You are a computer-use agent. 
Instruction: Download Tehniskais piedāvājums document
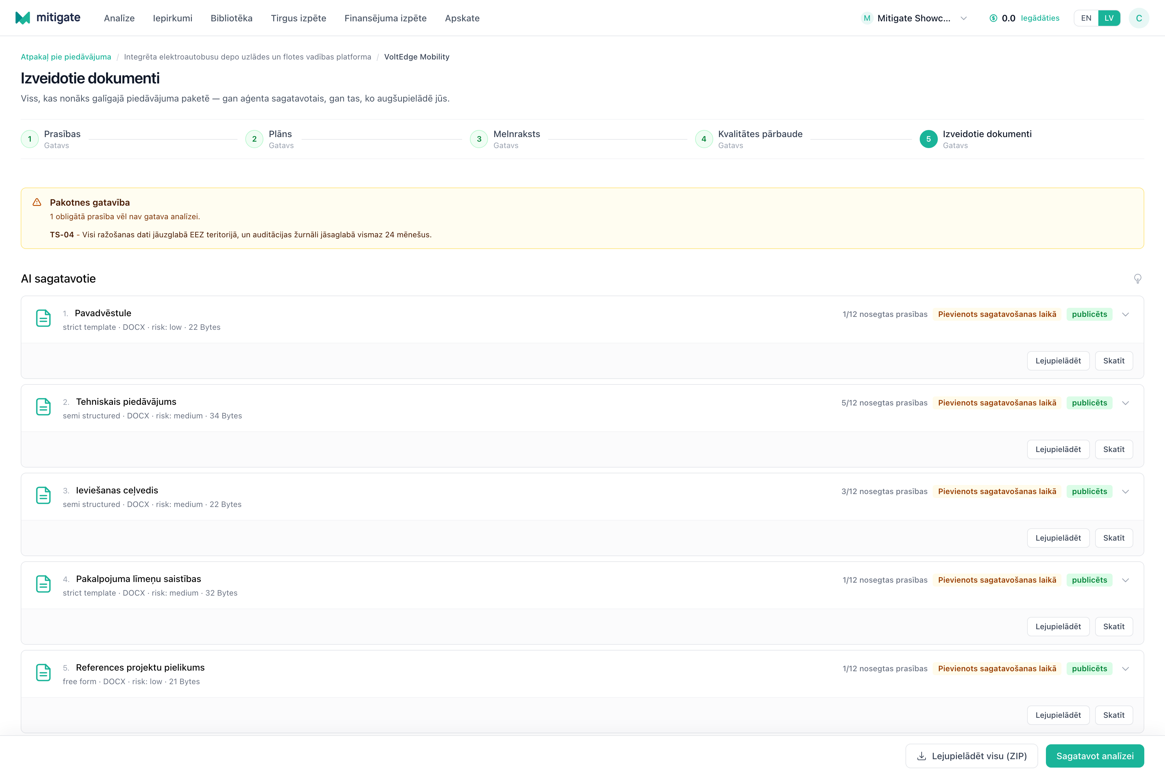tap(1058, 449)
